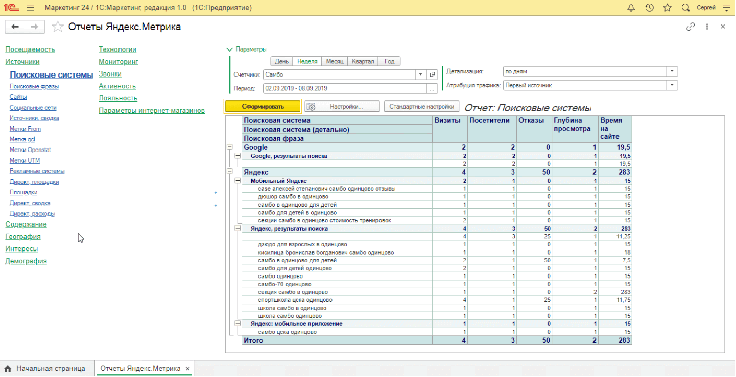Open the history clock icon

pyautogui.click(x=649, y=8)
